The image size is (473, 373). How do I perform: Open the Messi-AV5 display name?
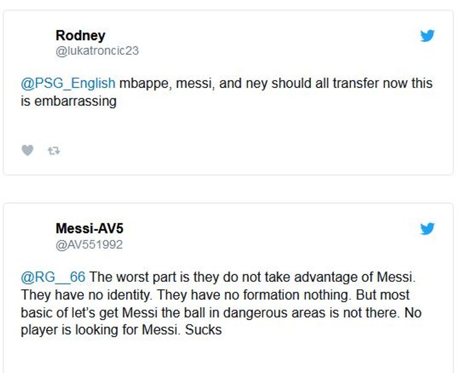(89, 229)
